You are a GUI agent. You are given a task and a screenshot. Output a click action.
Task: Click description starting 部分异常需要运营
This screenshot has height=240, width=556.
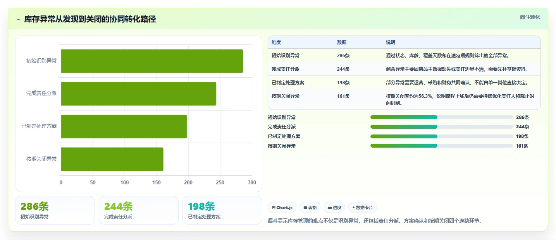(x=457, y=83)
